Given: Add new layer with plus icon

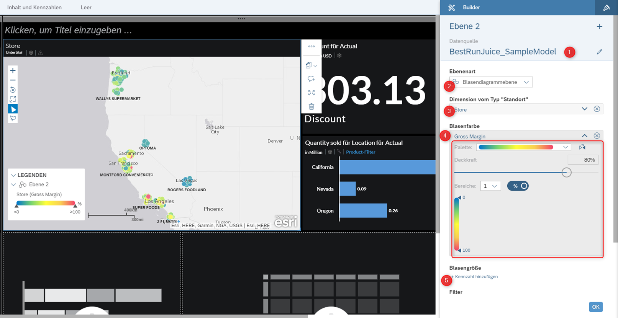Looking at the screenshot, I should pyautogui.click(x=600, y=26).
